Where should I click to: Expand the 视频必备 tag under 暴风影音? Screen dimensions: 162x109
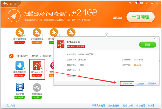20,97
